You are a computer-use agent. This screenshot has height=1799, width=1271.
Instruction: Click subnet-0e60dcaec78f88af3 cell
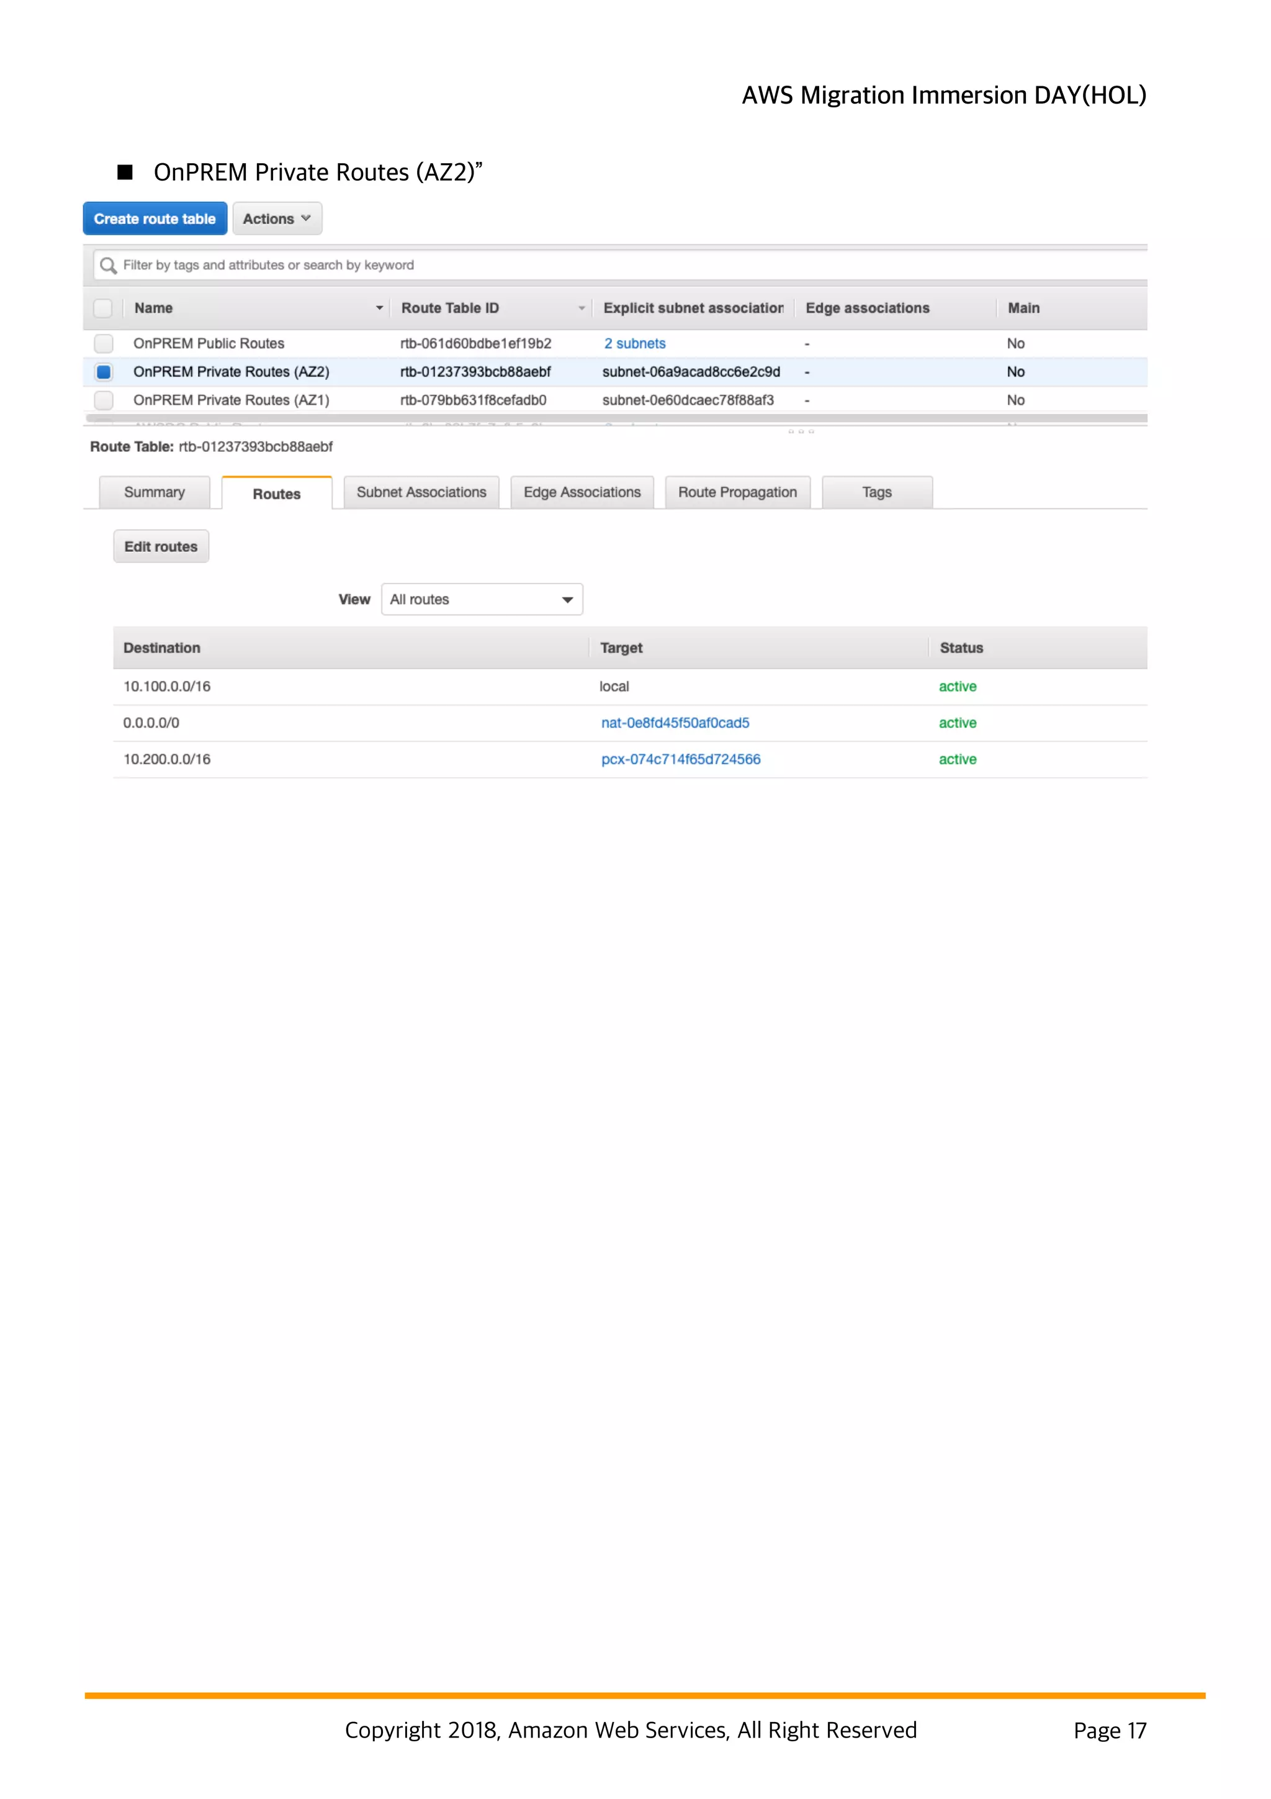(x=688, y=400)
